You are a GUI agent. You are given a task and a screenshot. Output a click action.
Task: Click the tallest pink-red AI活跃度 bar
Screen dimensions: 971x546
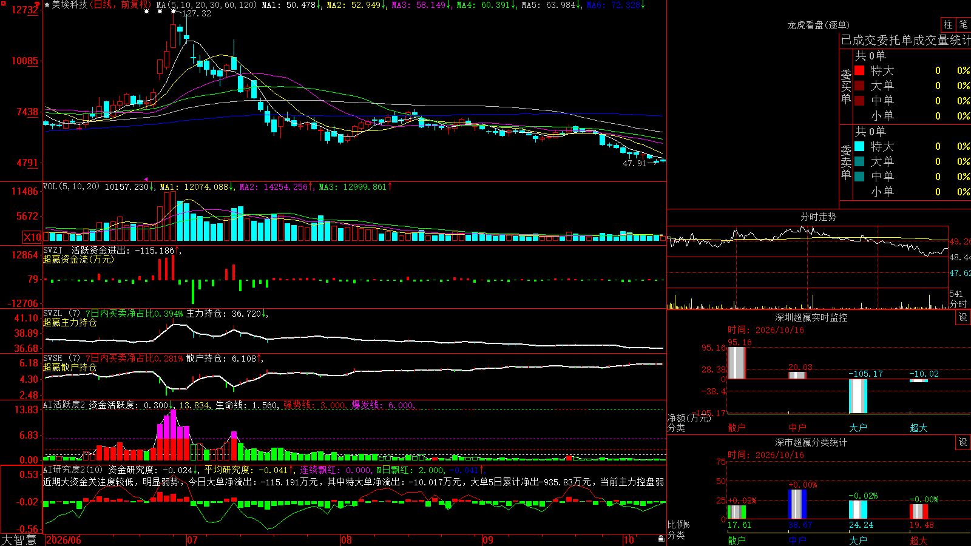click(174, 435)
